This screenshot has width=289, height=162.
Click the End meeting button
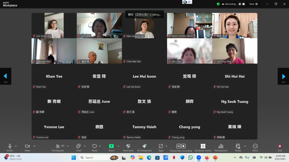[279, 147]
